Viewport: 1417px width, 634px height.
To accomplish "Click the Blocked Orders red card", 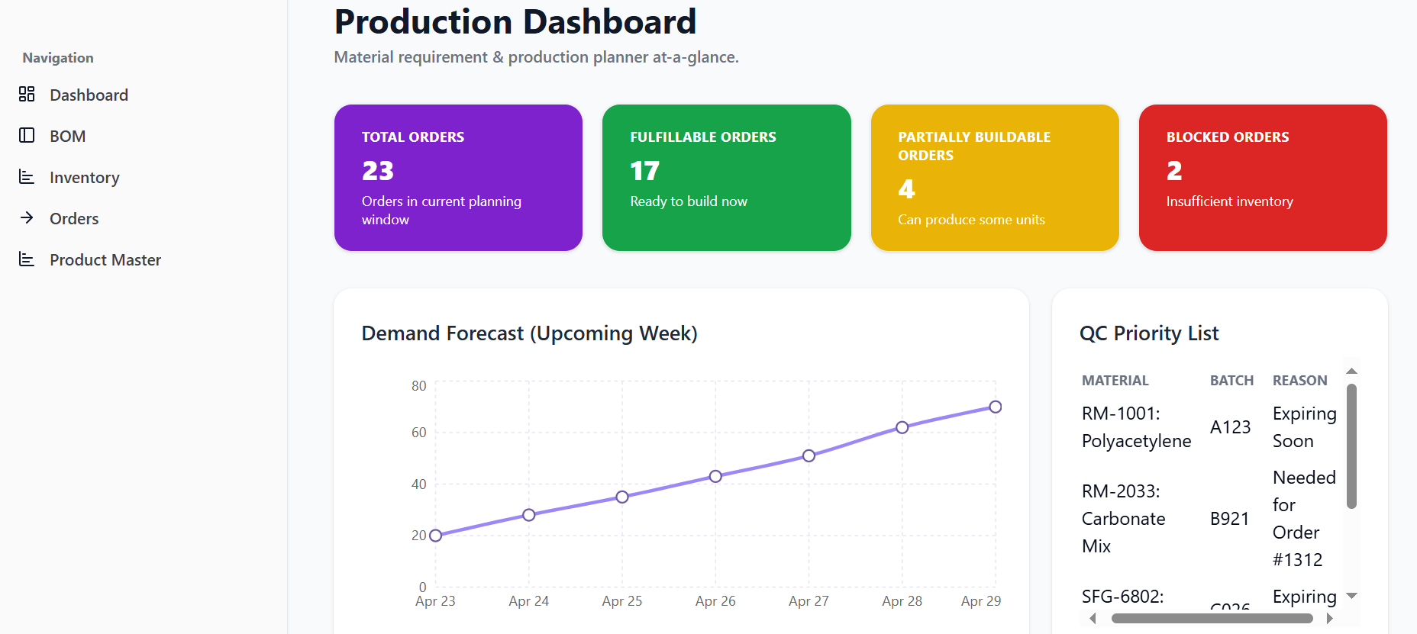I will pos(1262,178).
